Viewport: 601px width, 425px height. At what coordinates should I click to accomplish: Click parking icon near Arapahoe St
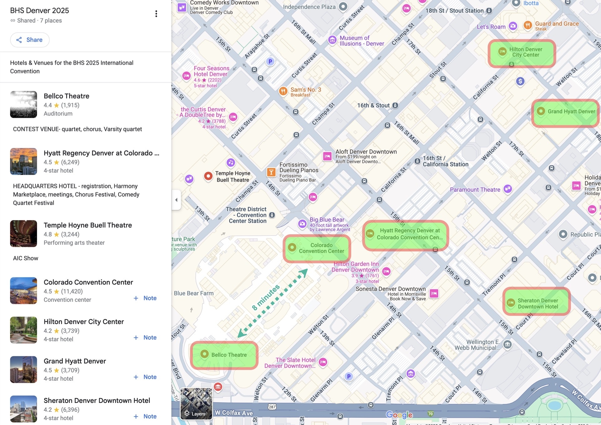pos(270,62)
